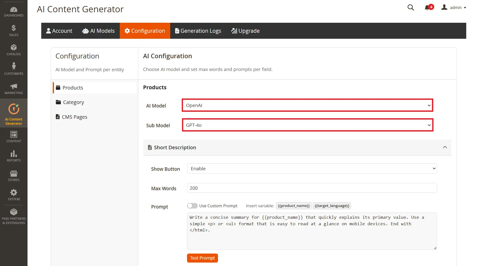Open the Catalog section
The image size is (480, 266).
click(x=14, y=49)
